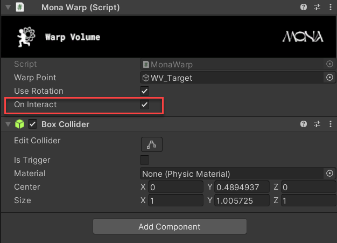The height and width of the screenshot is (243, 337).
Task: Enable the Is Trigger checkbox
Action: click(x=144, y=160)
